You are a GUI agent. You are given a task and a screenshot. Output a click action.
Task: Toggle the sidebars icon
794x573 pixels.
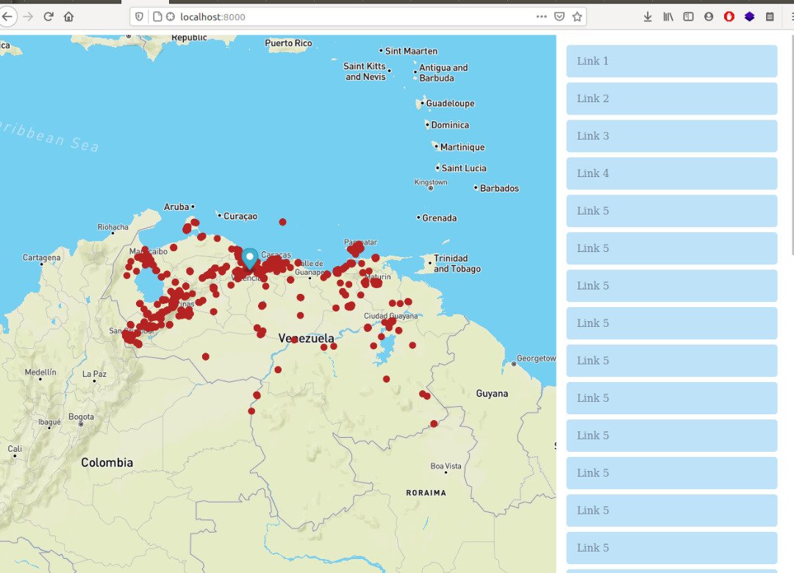click(688, 17)
